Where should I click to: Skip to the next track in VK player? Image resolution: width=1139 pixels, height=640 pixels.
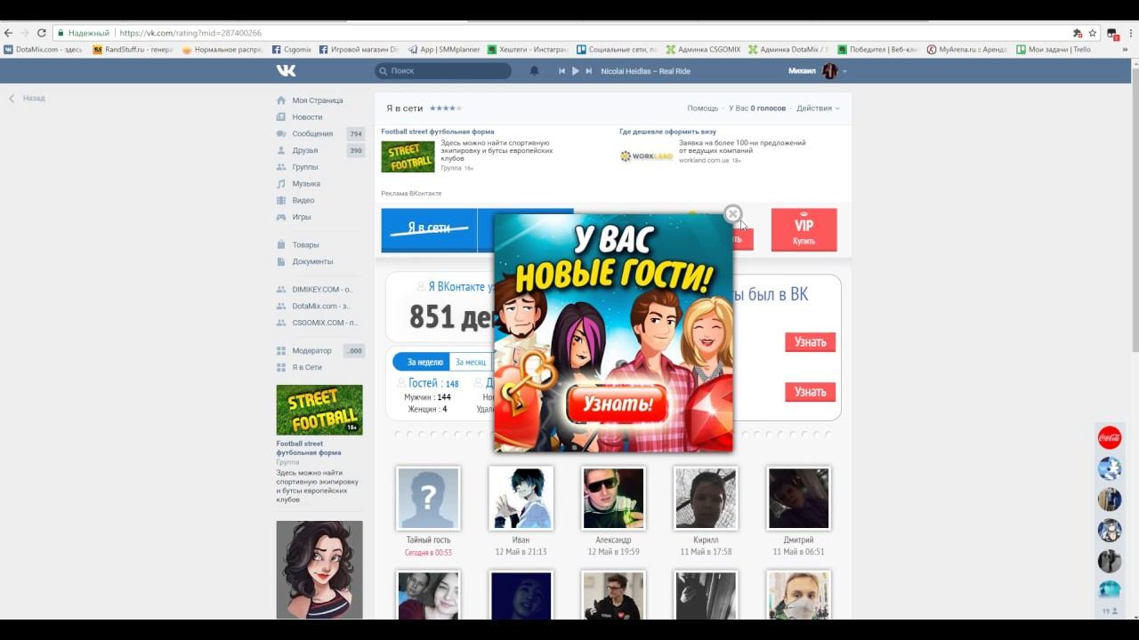point(588,71)
